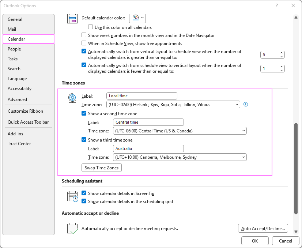
Task: Click the calendar checkmark icon under Automatic accept
Action: click(72, 229)
